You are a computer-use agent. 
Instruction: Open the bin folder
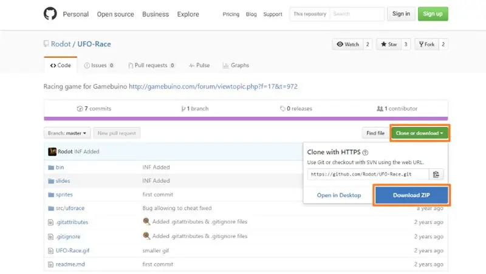(60, 167)
